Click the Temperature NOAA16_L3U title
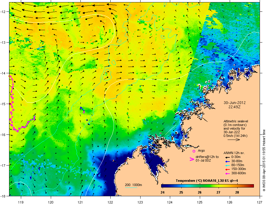 tap(207, 181)
